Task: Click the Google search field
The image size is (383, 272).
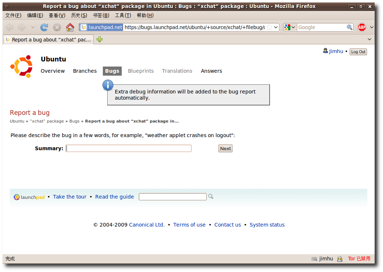Action: [322, 27]
